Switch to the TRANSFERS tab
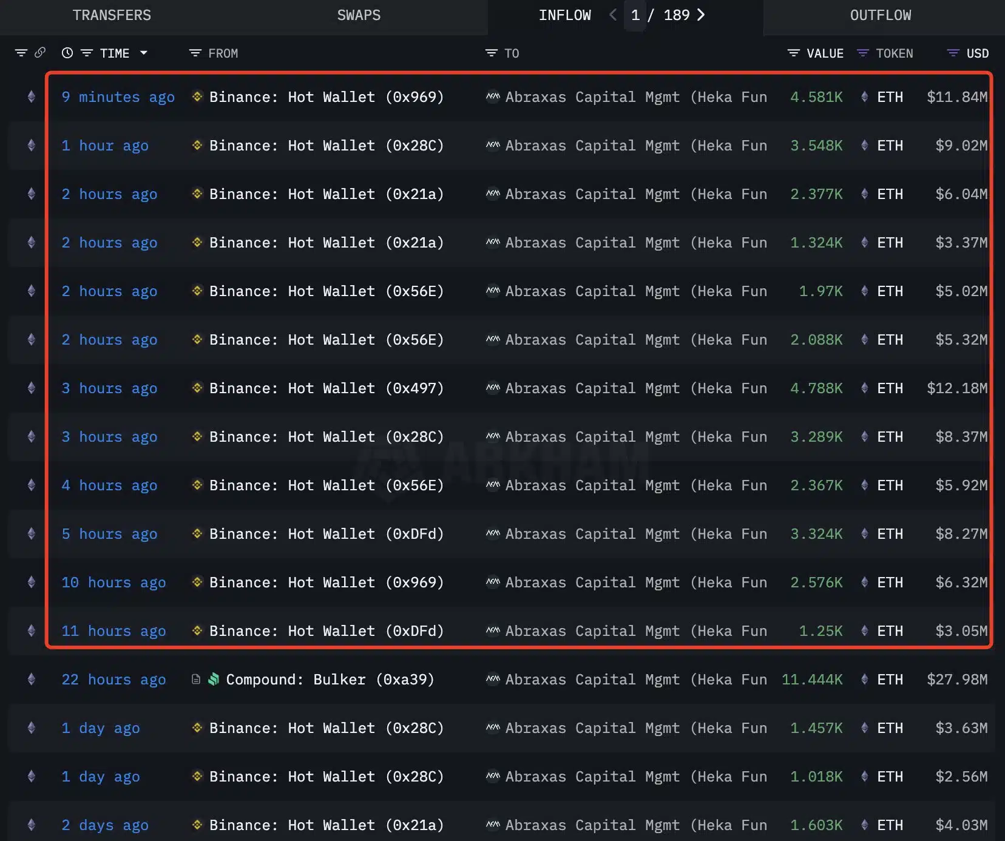Image resolution: width=1005 pixels, height=841 pixels. (112, 16)
